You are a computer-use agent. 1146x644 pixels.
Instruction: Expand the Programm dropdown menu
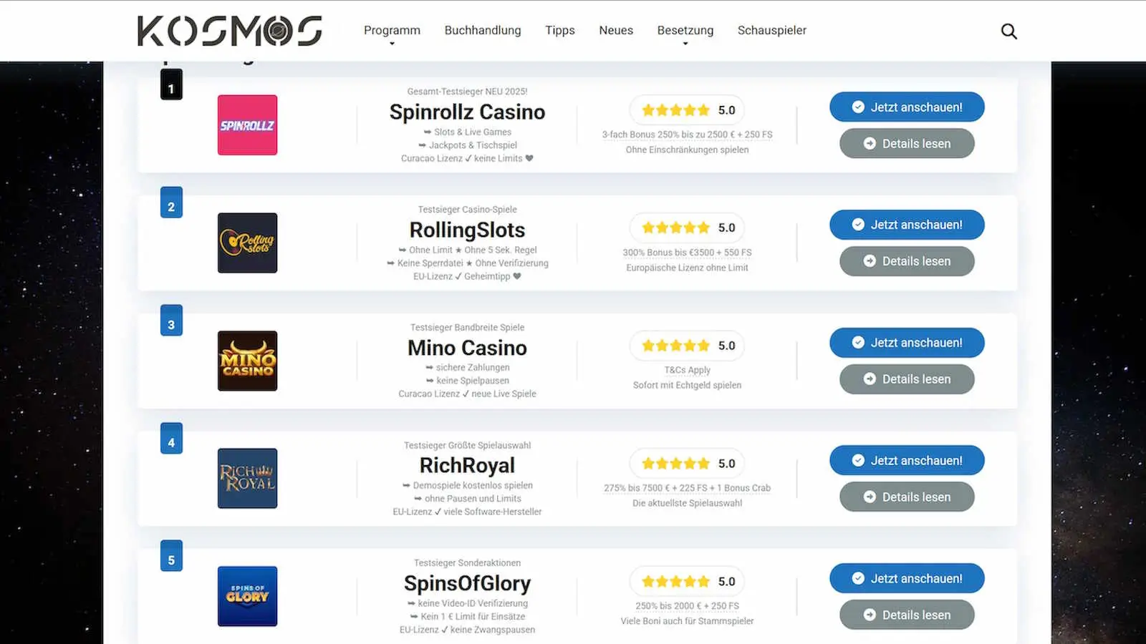pyautogui.click(x=392, y=31)
